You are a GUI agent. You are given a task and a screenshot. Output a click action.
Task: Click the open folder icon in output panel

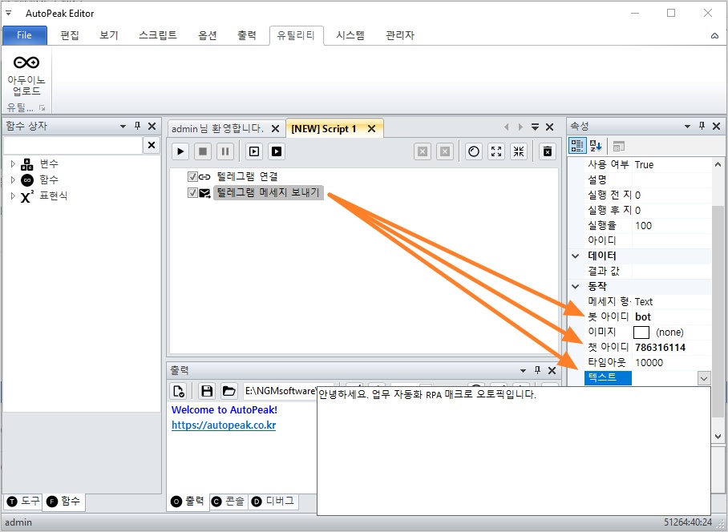point(229,391)
